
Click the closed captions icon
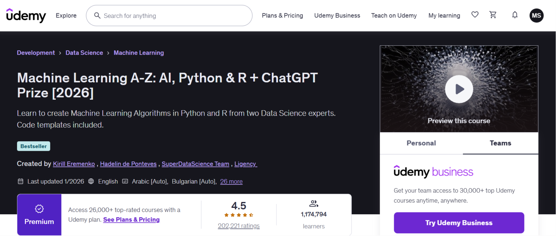pyautogui.click(x=125, y=181)
